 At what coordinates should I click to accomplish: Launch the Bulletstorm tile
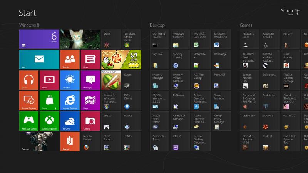[270, 80]
